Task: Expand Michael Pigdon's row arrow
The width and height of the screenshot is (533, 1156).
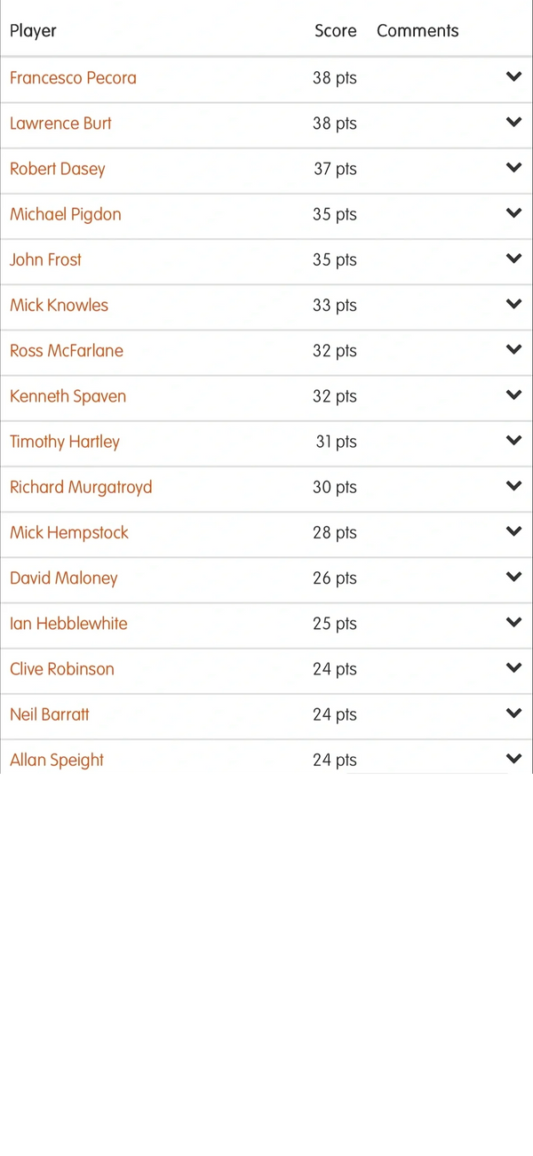Action: [513, 213]
